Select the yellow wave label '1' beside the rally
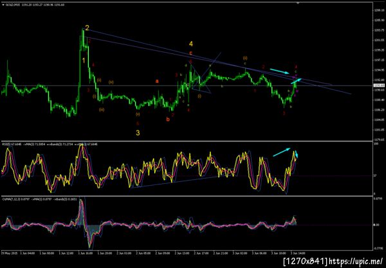 pos(84,60)
